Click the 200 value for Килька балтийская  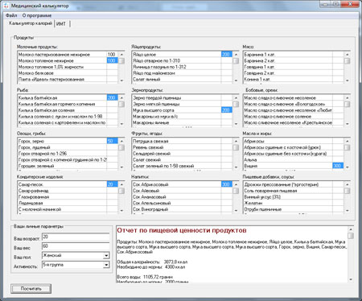112,98
